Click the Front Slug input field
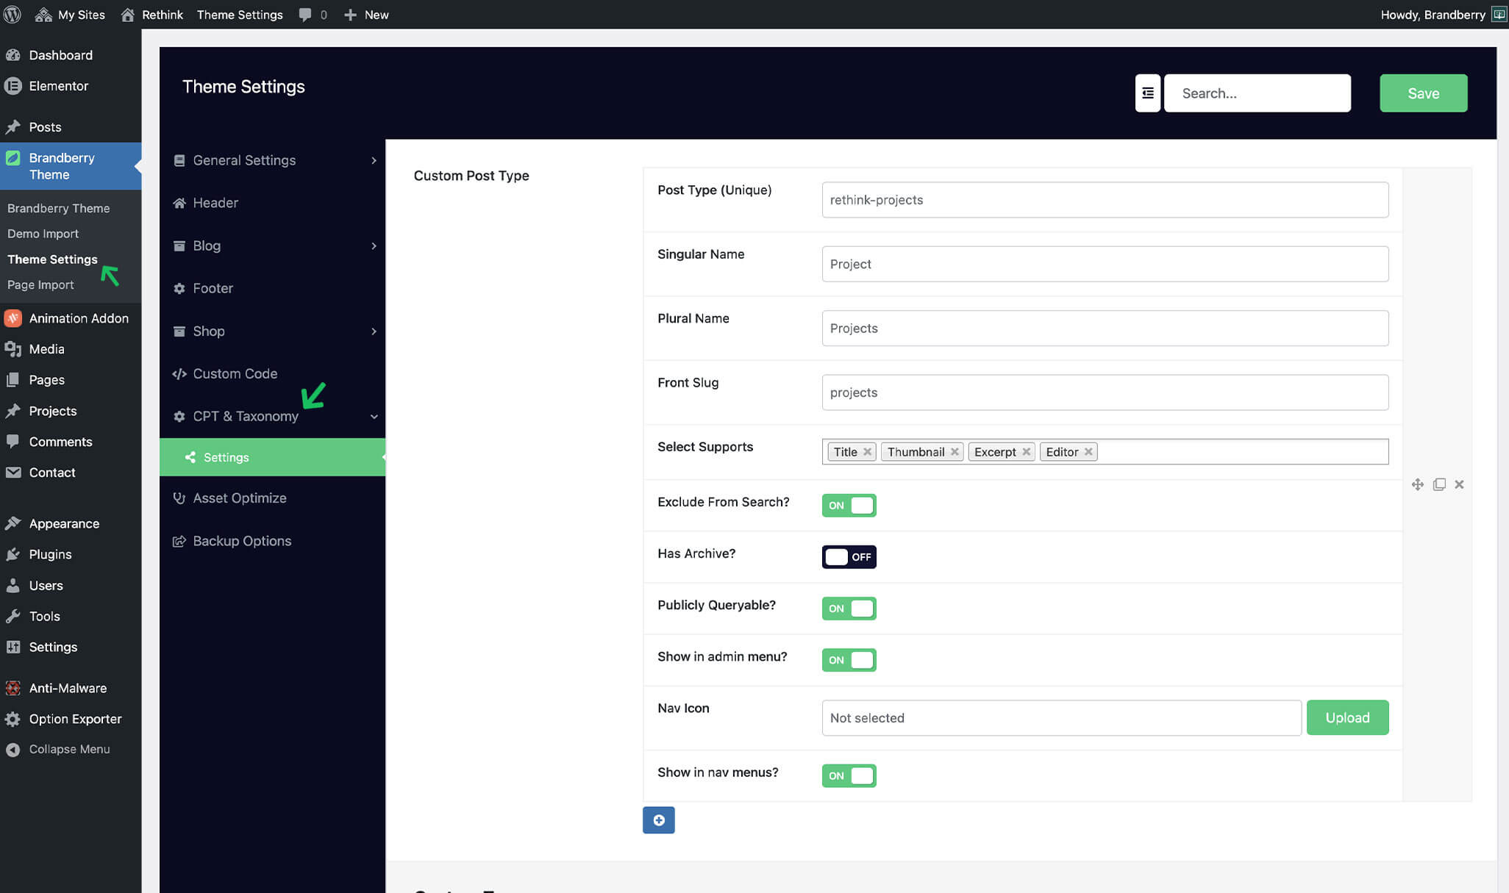 (x=1105, y=392)
